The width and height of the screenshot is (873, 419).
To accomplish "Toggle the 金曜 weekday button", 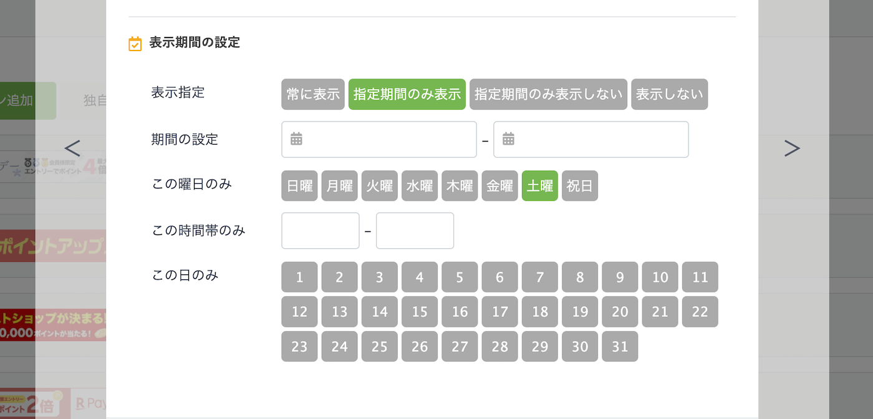I will (499, 186).
